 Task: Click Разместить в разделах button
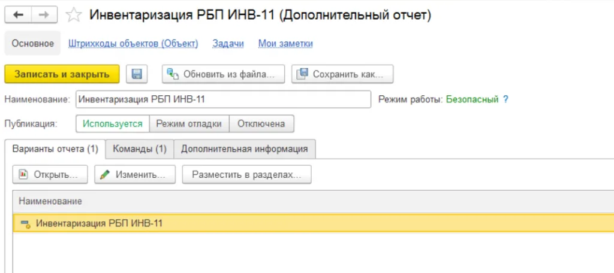tap(246, 174)
